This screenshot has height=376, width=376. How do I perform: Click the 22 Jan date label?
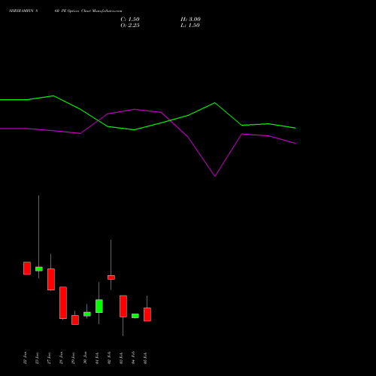click(25, 358)
